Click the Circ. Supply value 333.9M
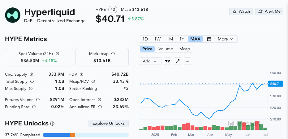Screen dimensions: 288x139 coord(56,74)
